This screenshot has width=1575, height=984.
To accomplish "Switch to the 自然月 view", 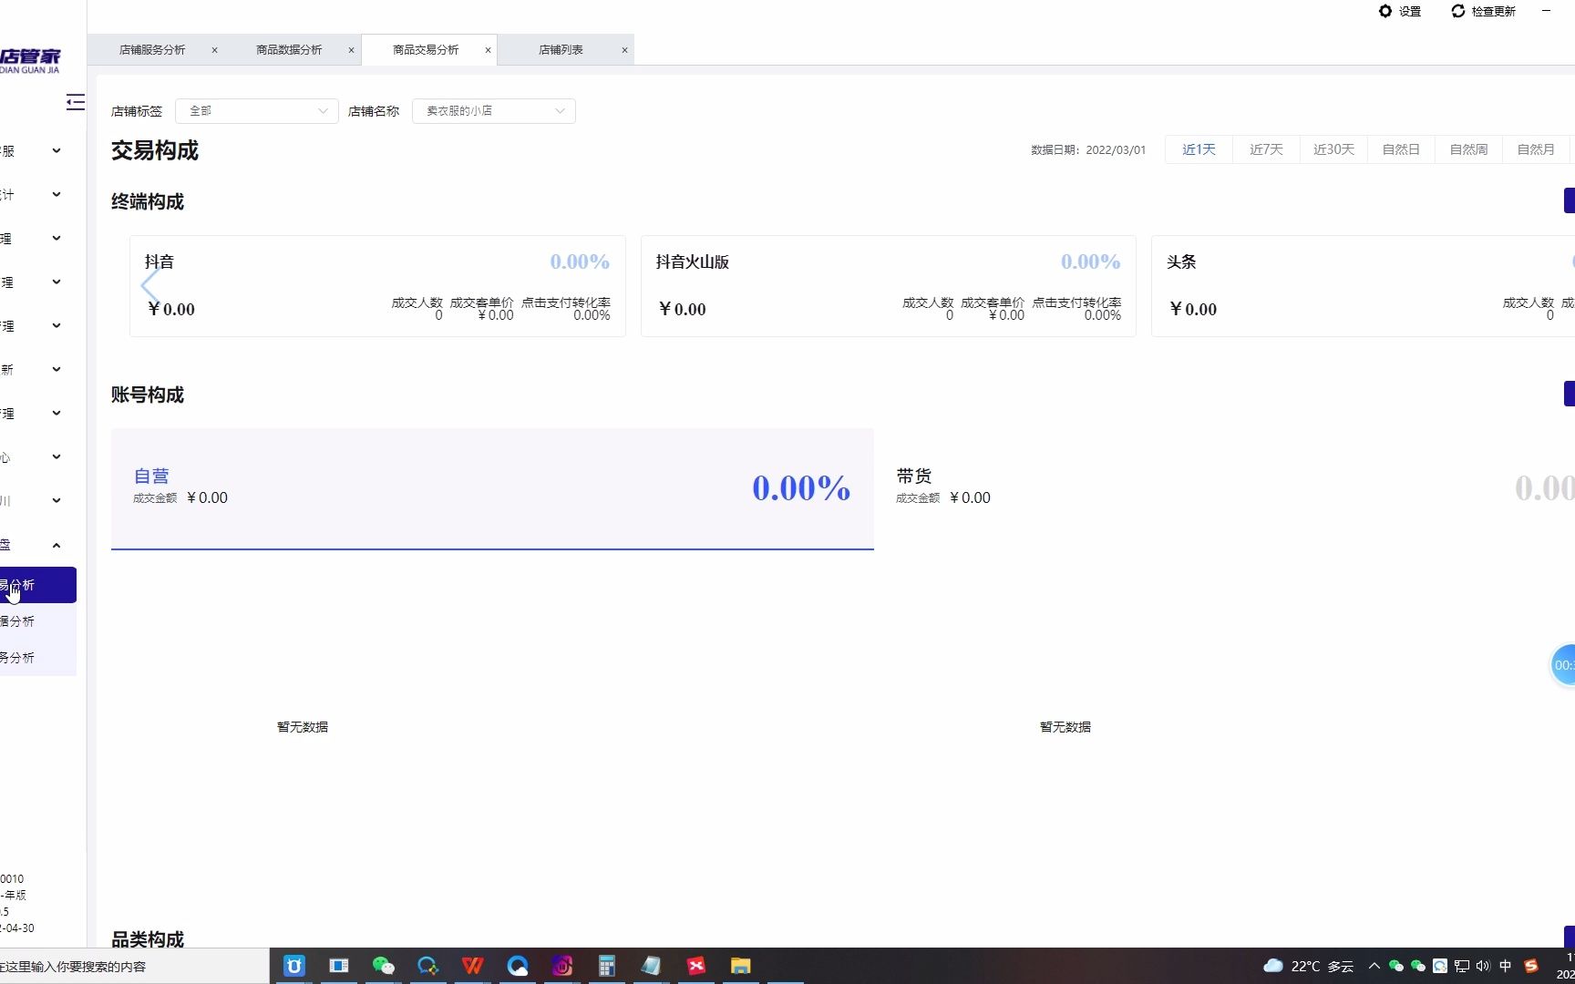I will pos(1536,149).
